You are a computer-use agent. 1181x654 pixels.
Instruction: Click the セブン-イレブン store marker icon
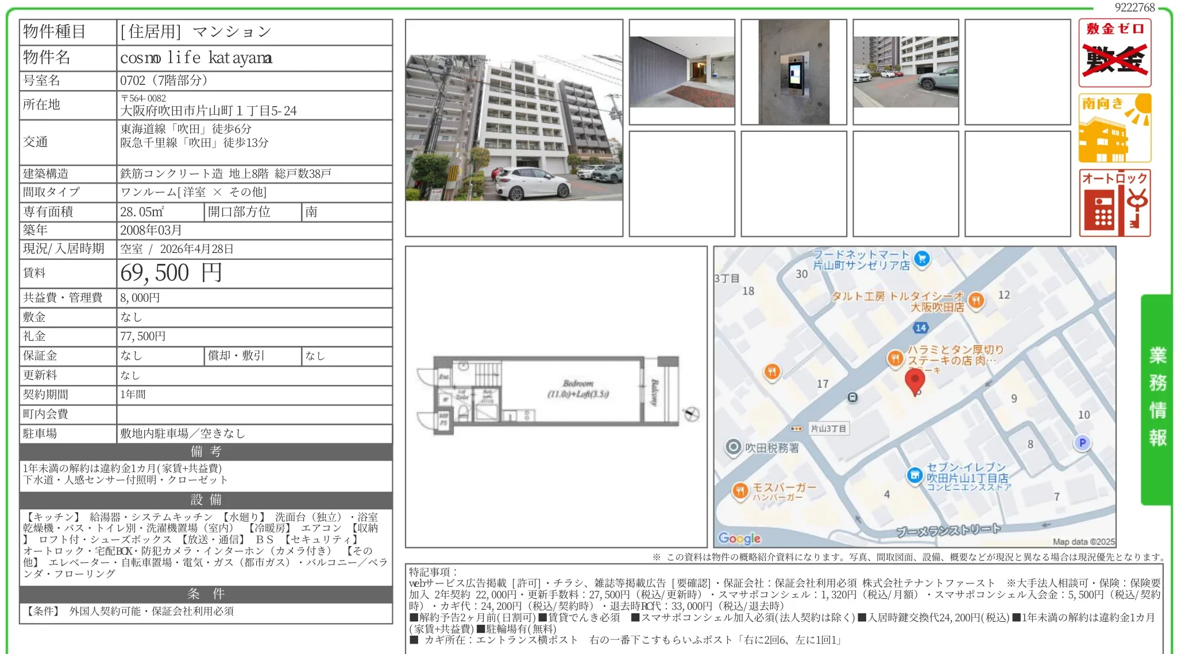click(914, 475)
